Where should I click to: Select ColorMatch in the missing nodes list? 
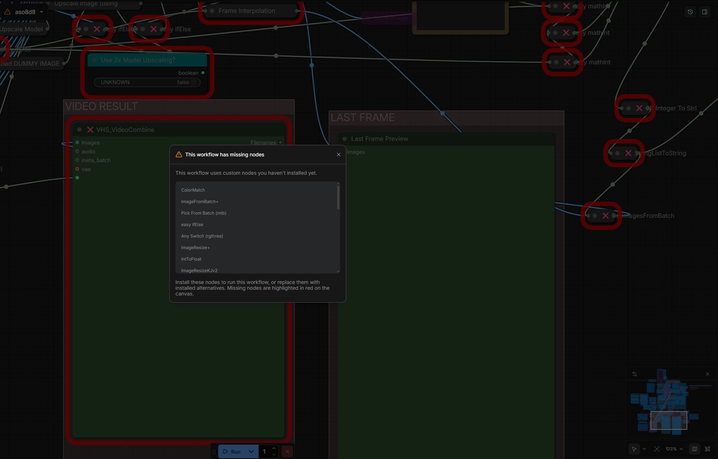point(193,190)
